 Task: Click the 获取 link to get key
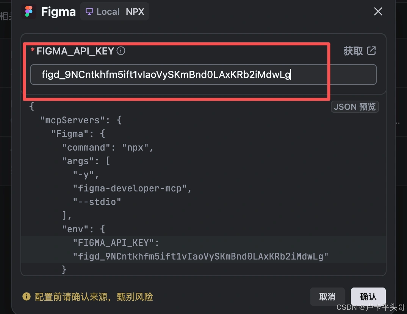tap(353, 51)
